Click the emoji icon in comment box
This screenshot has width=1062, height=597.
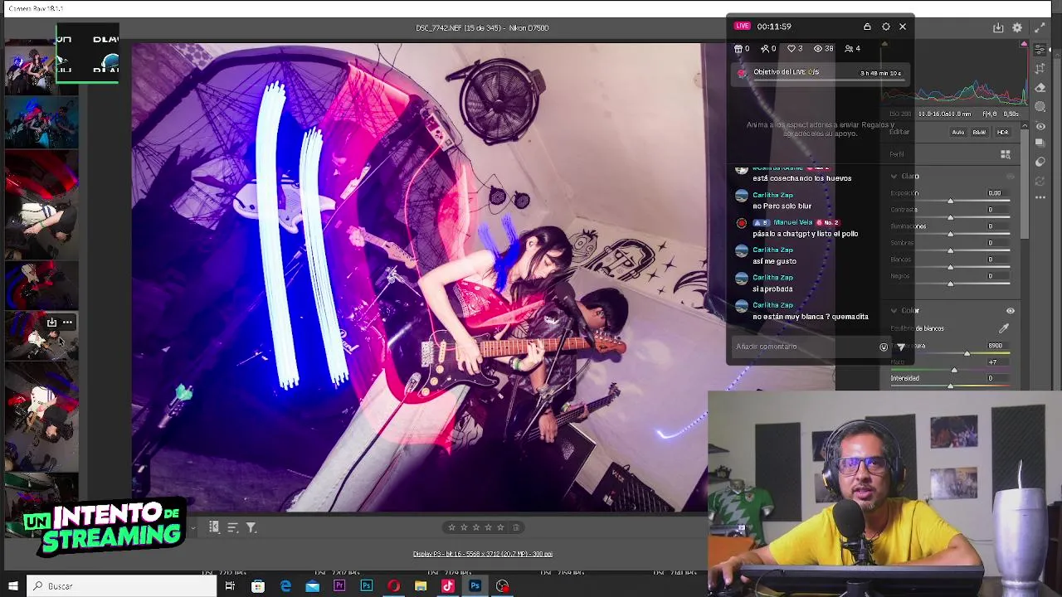(x=884, y=347)
